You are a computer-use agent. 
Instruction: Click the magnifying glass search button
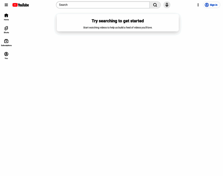tap(155, 5)
